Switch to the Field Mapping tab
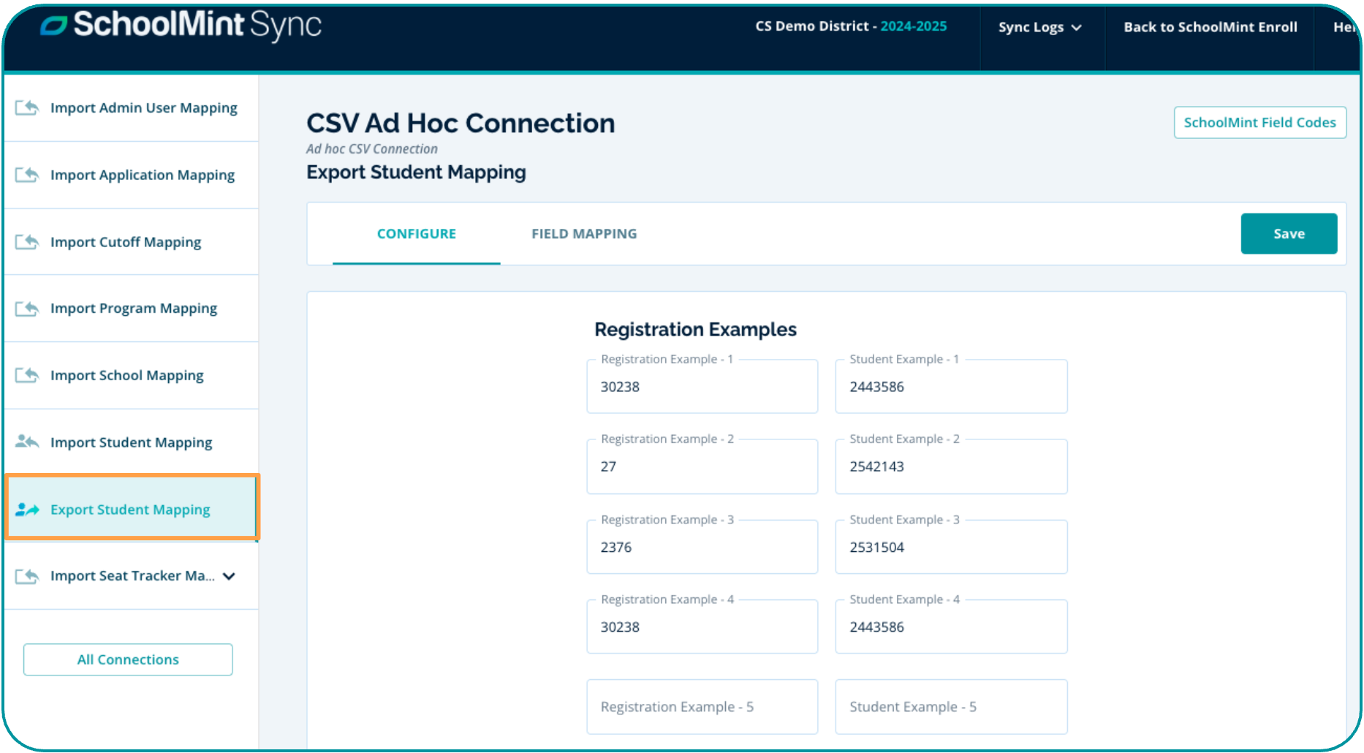The image size is (1364, 753). coord(583,234)
